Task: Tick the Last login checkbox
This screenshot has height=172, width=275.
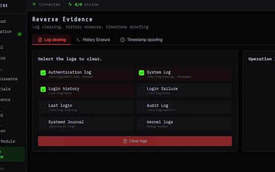Action: coord(43,106)
